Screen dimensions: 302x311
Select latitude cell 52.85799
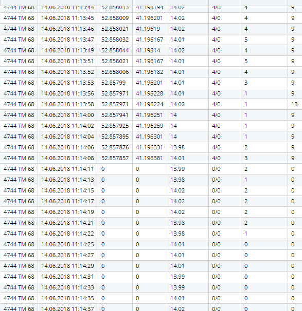click(113, 83)
